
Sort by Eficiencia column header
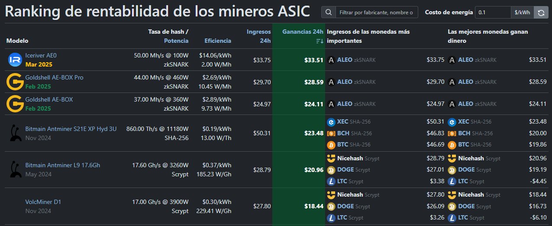[x=218, y=41]
